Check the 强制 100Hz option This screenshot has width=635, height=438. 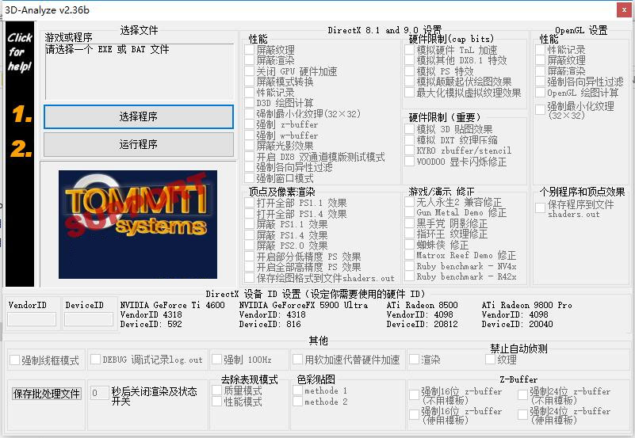(216, 360)
